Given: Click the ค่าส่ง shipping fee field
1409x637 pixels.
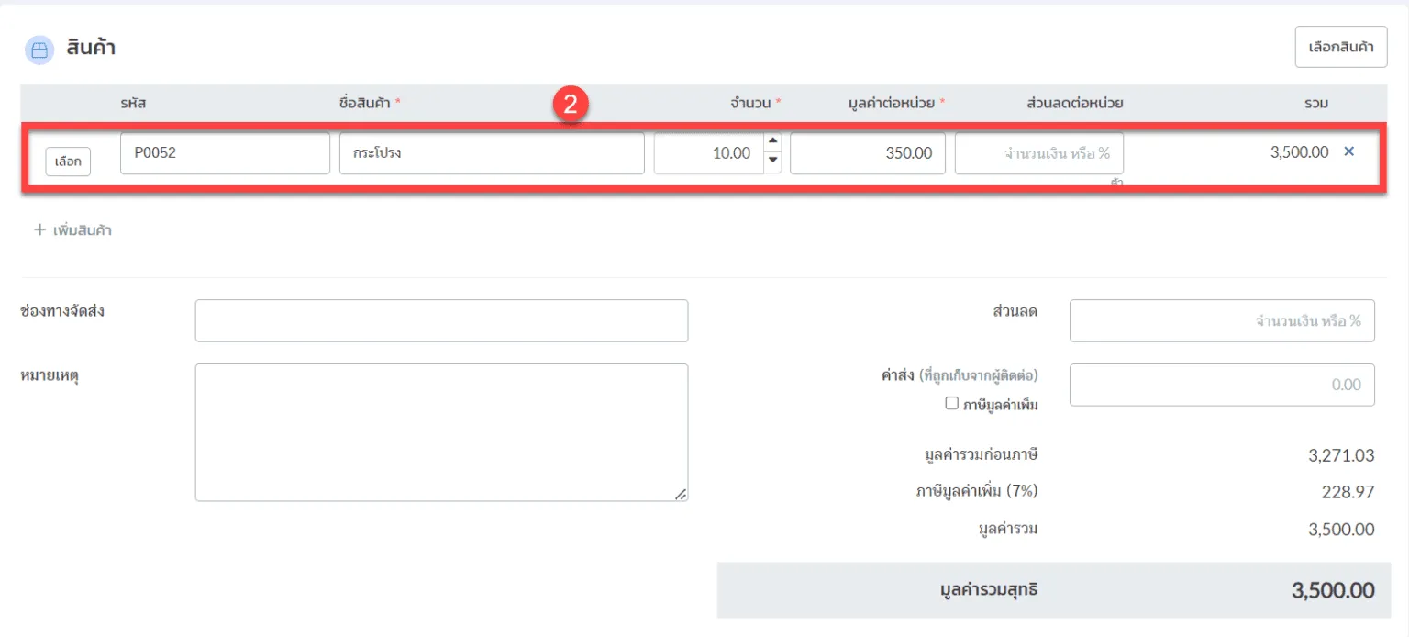Looking at the screenshot, I should [x=1221, y=385].
